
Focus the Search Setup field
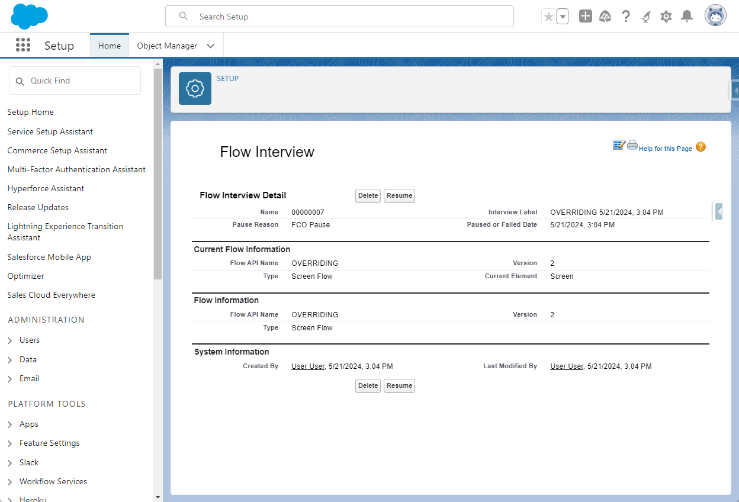pyautogui.click(x=339, y=17)
